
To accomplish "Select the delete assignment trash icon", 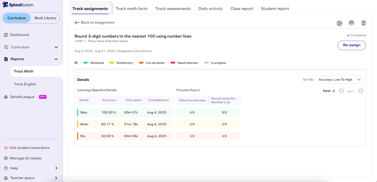I will (363, 23).
